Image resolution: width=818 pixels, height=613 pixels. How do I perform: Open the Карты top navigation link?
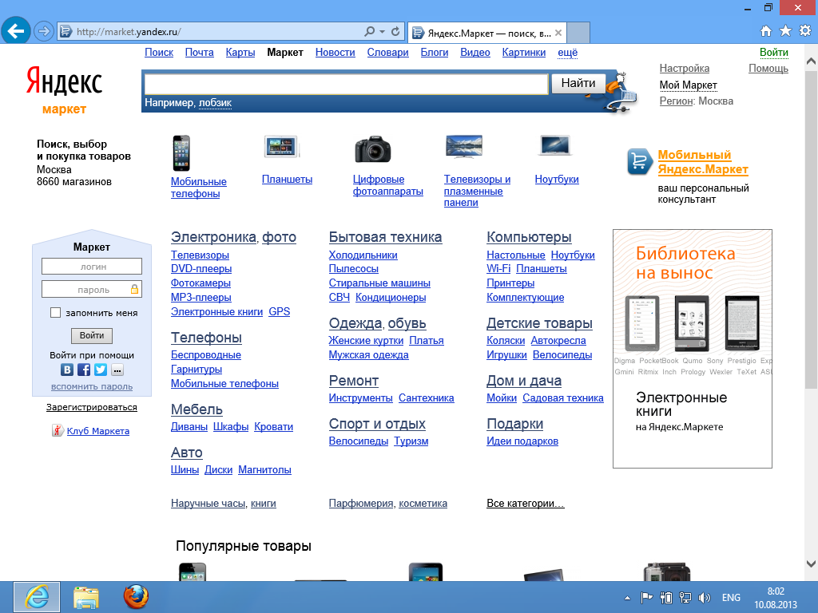[x=240, y=52]
